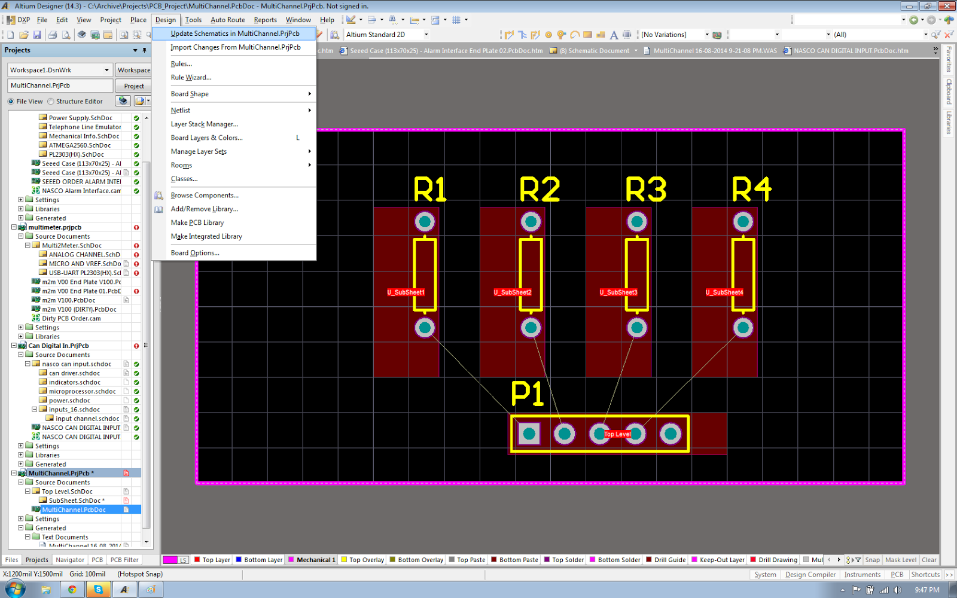Click the Clear Filter icon in toolbar
The width and height of the screenshot is (957, 598).
949,35
